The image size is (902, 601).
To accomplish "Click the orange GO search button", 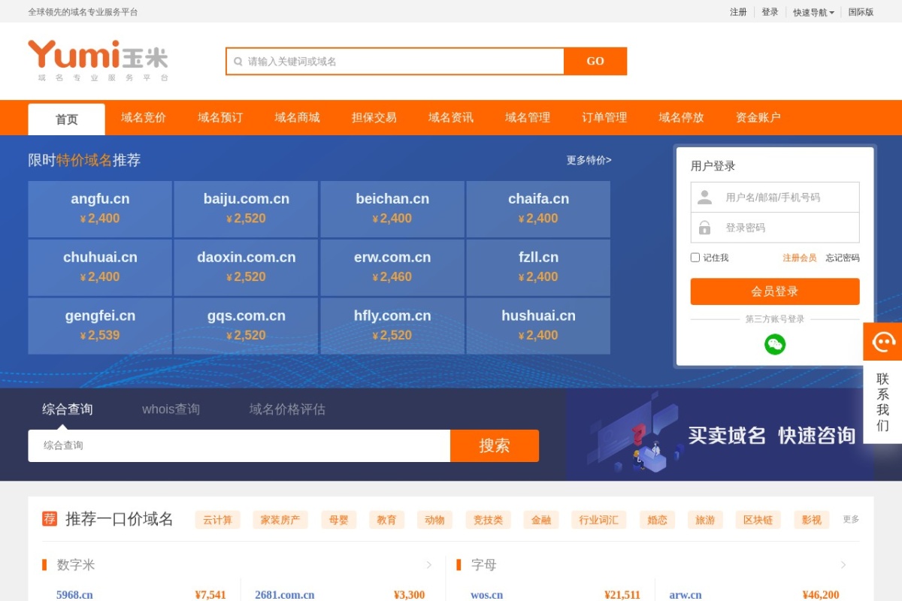I will pyautogui.click(x=595, y=62).
